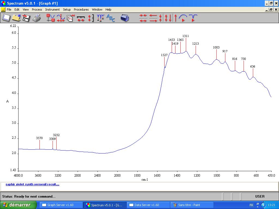
Task: Open the Instrument menu
Action: (52, 10)
